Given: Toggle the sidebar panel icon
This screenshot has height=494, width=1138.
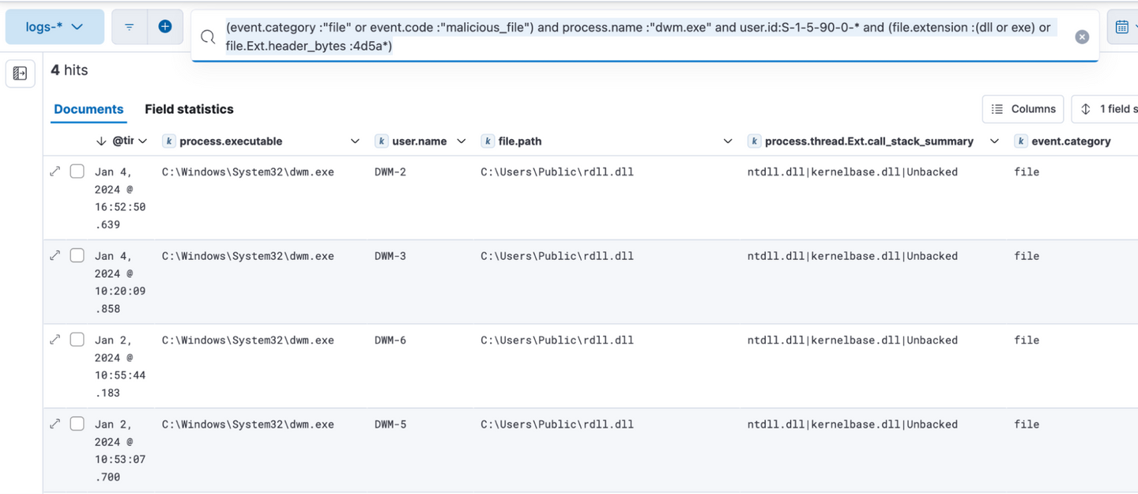Looking at the screenshot, I should point(21,74).
